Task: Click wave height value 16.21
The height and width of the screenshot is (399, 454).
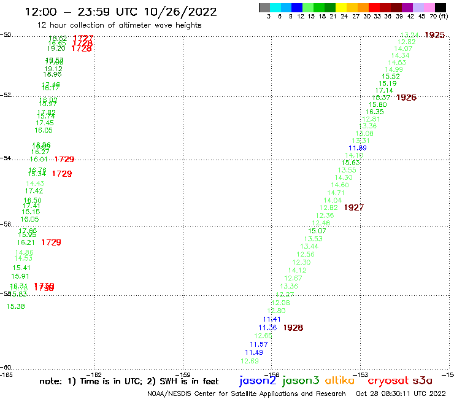Action: pyautogui.click(x=26, y=242)
